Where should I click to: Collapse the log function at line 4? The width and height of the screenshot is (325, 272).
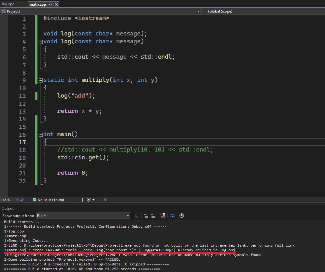coord(41,42)
